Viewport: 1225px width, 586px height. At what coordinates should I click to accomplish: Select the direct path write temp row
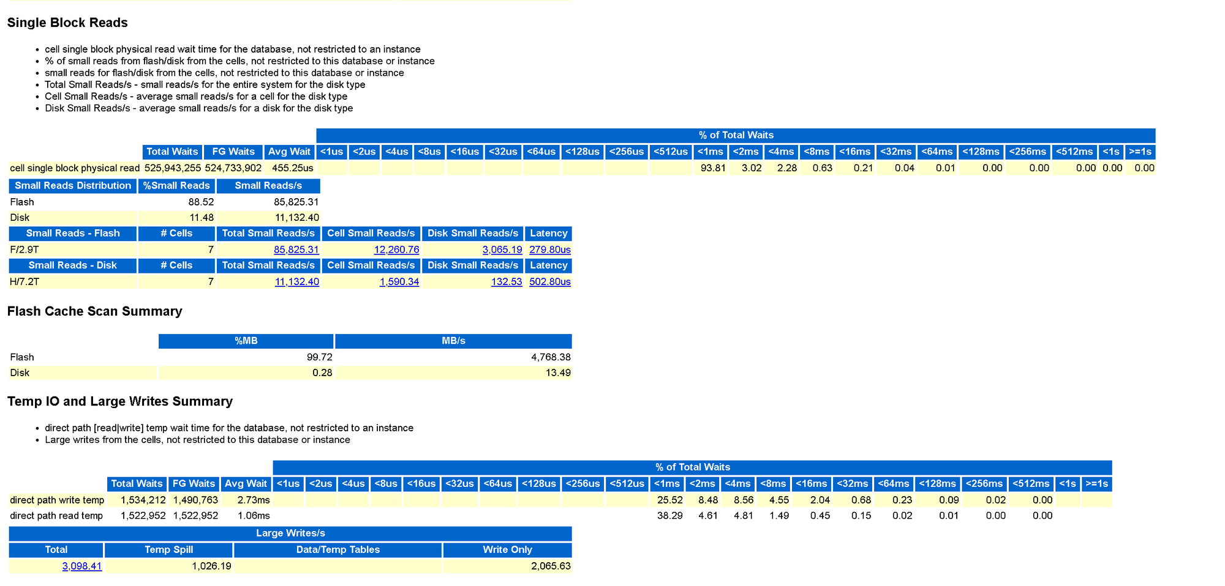pyautogui.click(x=55, y=500)
